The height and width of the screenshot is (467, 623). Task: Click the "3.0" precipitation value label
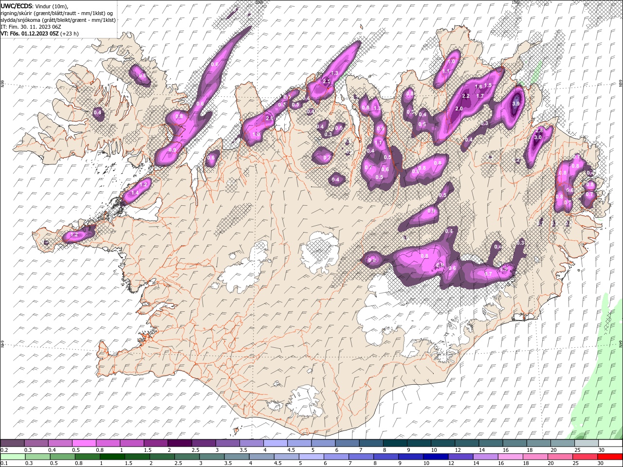pos(538,138)
